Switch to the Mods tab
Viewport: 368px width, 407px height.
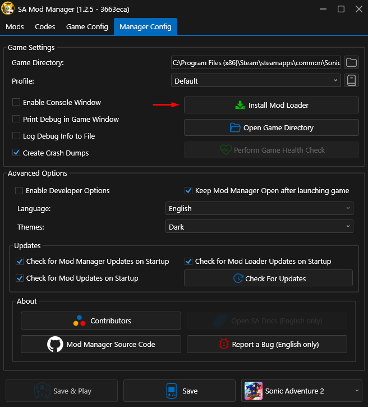pyautogui.click(x=15, y=27)
